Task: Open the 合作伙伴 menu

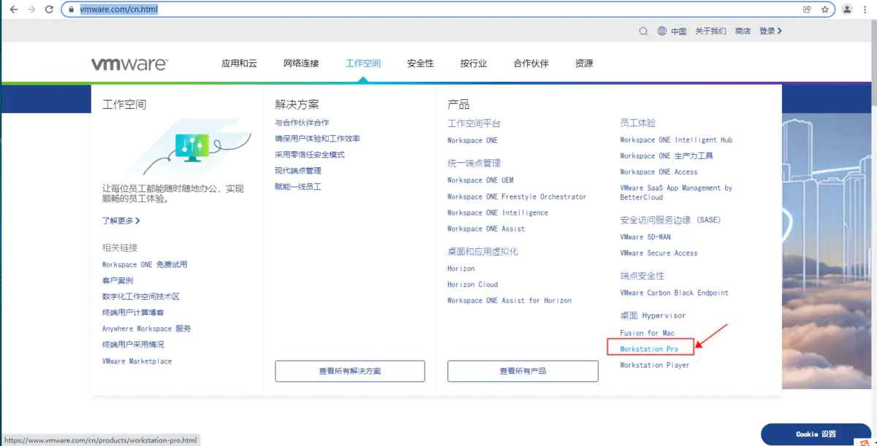Action: tap(531, 64)
